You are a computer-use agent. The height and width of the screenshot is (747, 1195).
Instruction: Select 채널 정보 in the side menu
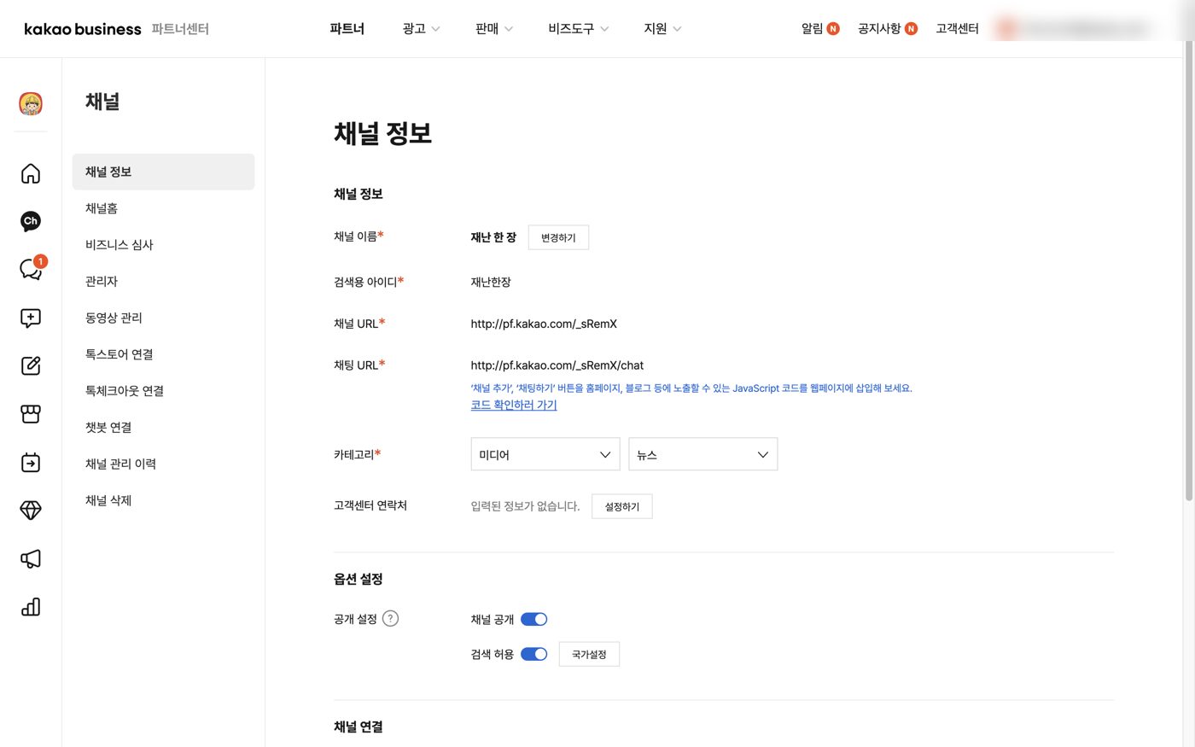[164, 172]
